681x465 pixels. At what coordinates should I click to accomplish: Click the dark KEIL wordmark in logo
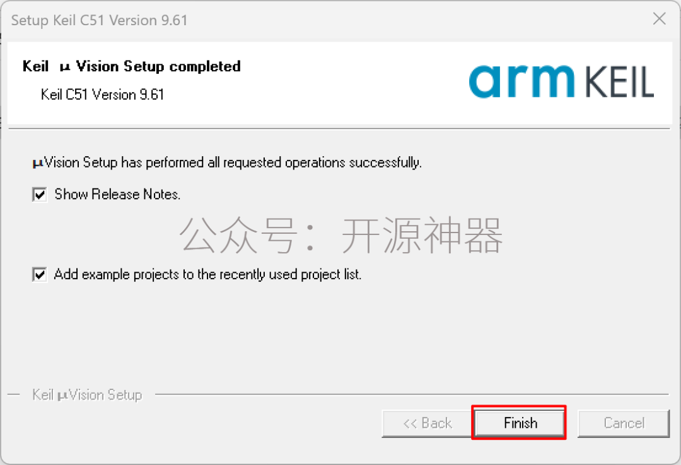coord(619,82)
